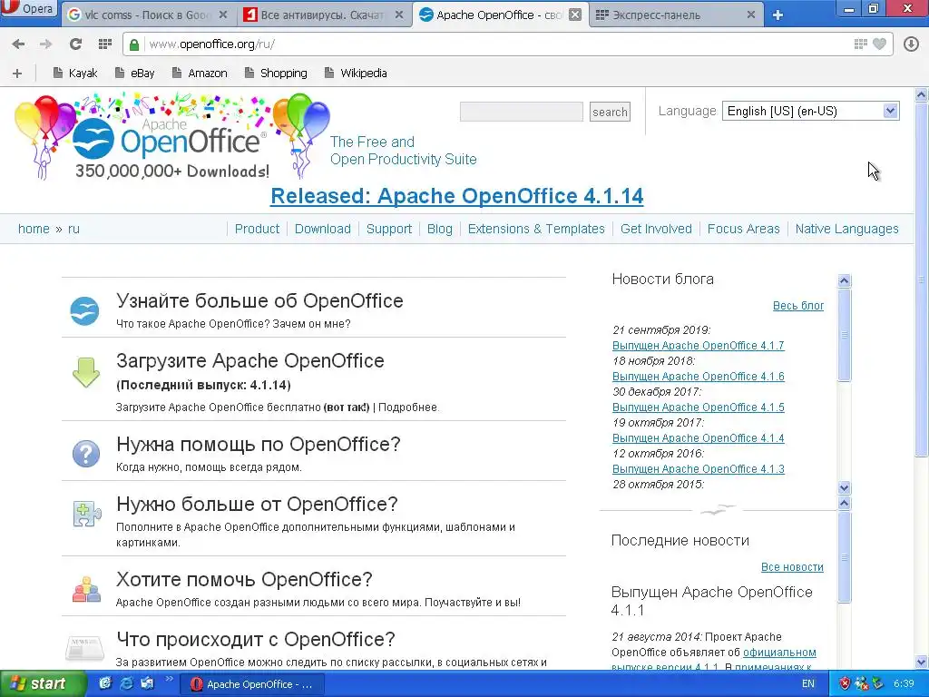Click the Загрузите Apache OpenOffice heading
929x697 pixels.
[x=250, y=360]
